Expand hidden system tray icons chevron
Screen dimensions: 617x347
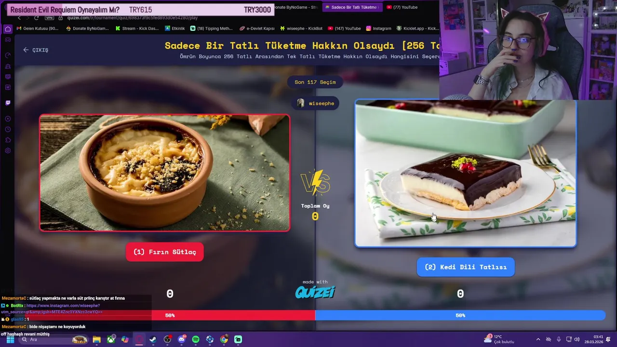(x=538, y=339)
